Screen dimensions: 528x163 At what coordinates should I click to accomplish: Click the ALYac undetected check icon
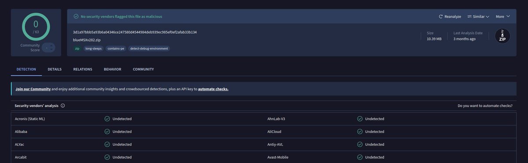point(107,144)
